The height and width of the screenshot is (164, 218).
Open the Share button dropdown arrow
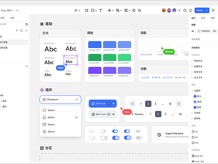tap(207, 11)
